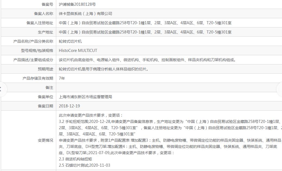Select company name 徕卡显微系统（上海）有限公司
Image resolution: width=282 pixels, height=171 pixels.
(85, 14)
